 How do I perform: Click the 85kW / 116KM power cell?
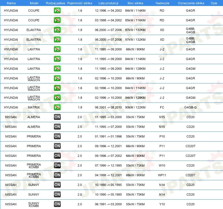tap(135, 20)
